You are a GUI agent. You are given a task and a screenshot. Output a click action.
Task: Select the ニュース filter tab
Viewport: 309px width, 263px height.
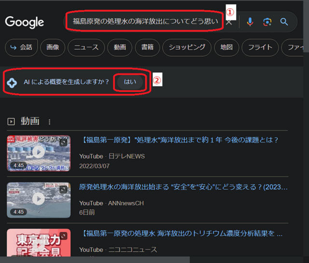pos(86,47)
